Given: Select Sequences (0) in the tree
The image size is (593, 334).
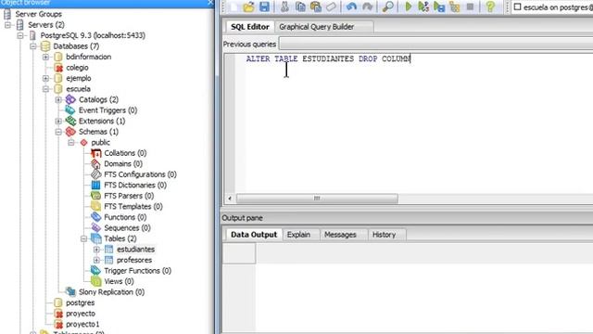Looking at the screenshot, I should (x=127, y=228).
